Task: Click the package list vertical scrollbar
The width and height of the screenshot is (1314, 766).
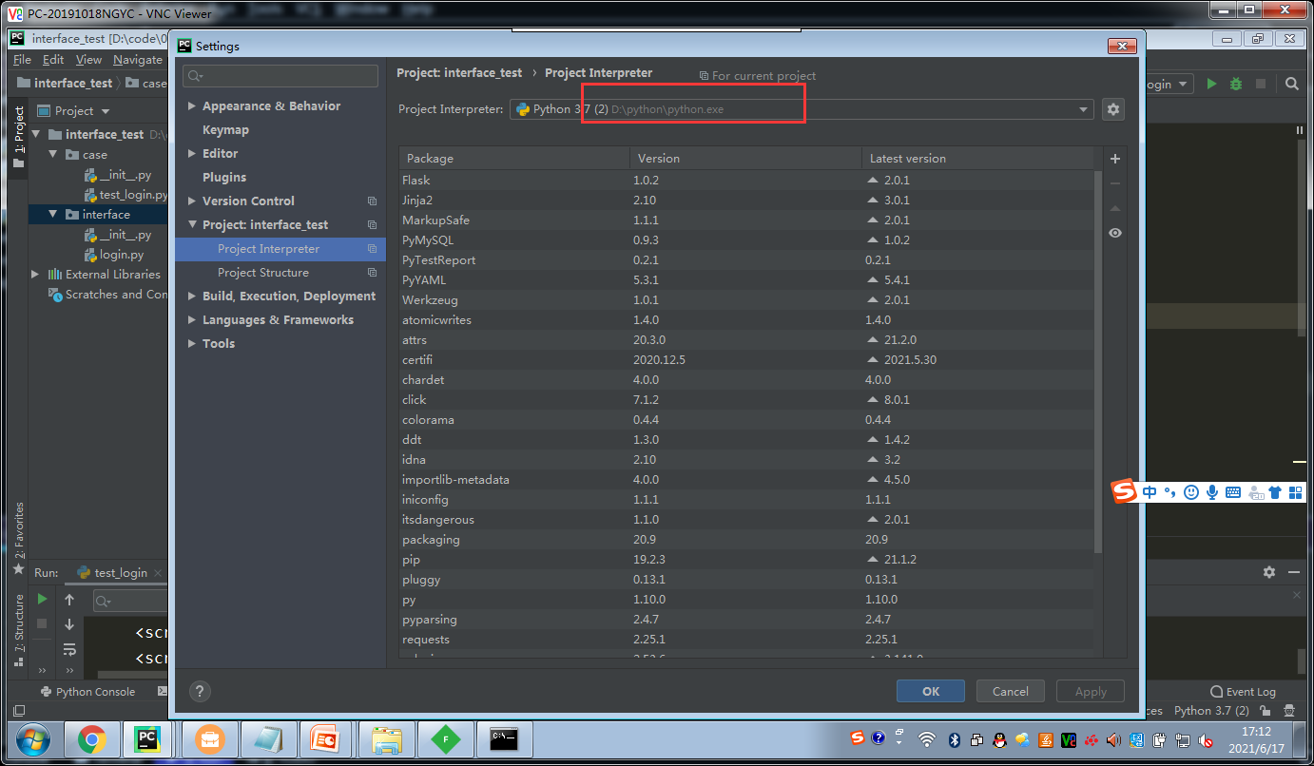Action: coord(1098,361)
